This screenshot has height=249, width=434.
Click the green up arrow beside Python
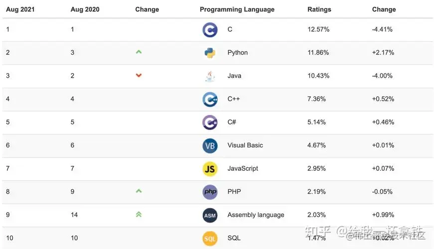point(139,52)
